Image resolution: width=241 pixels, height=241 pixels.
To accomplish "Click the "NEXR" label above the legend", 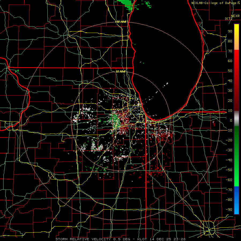I will (x=235, y=16).
